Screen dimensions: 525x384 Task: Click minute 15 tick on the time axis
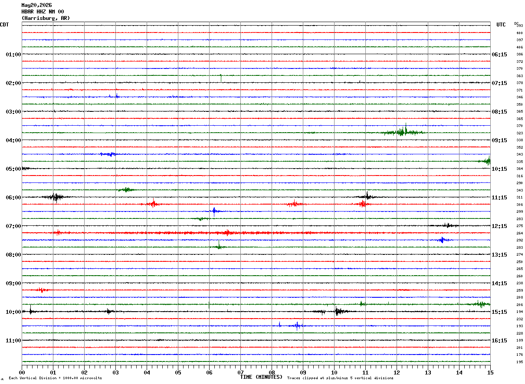(490, 372)
